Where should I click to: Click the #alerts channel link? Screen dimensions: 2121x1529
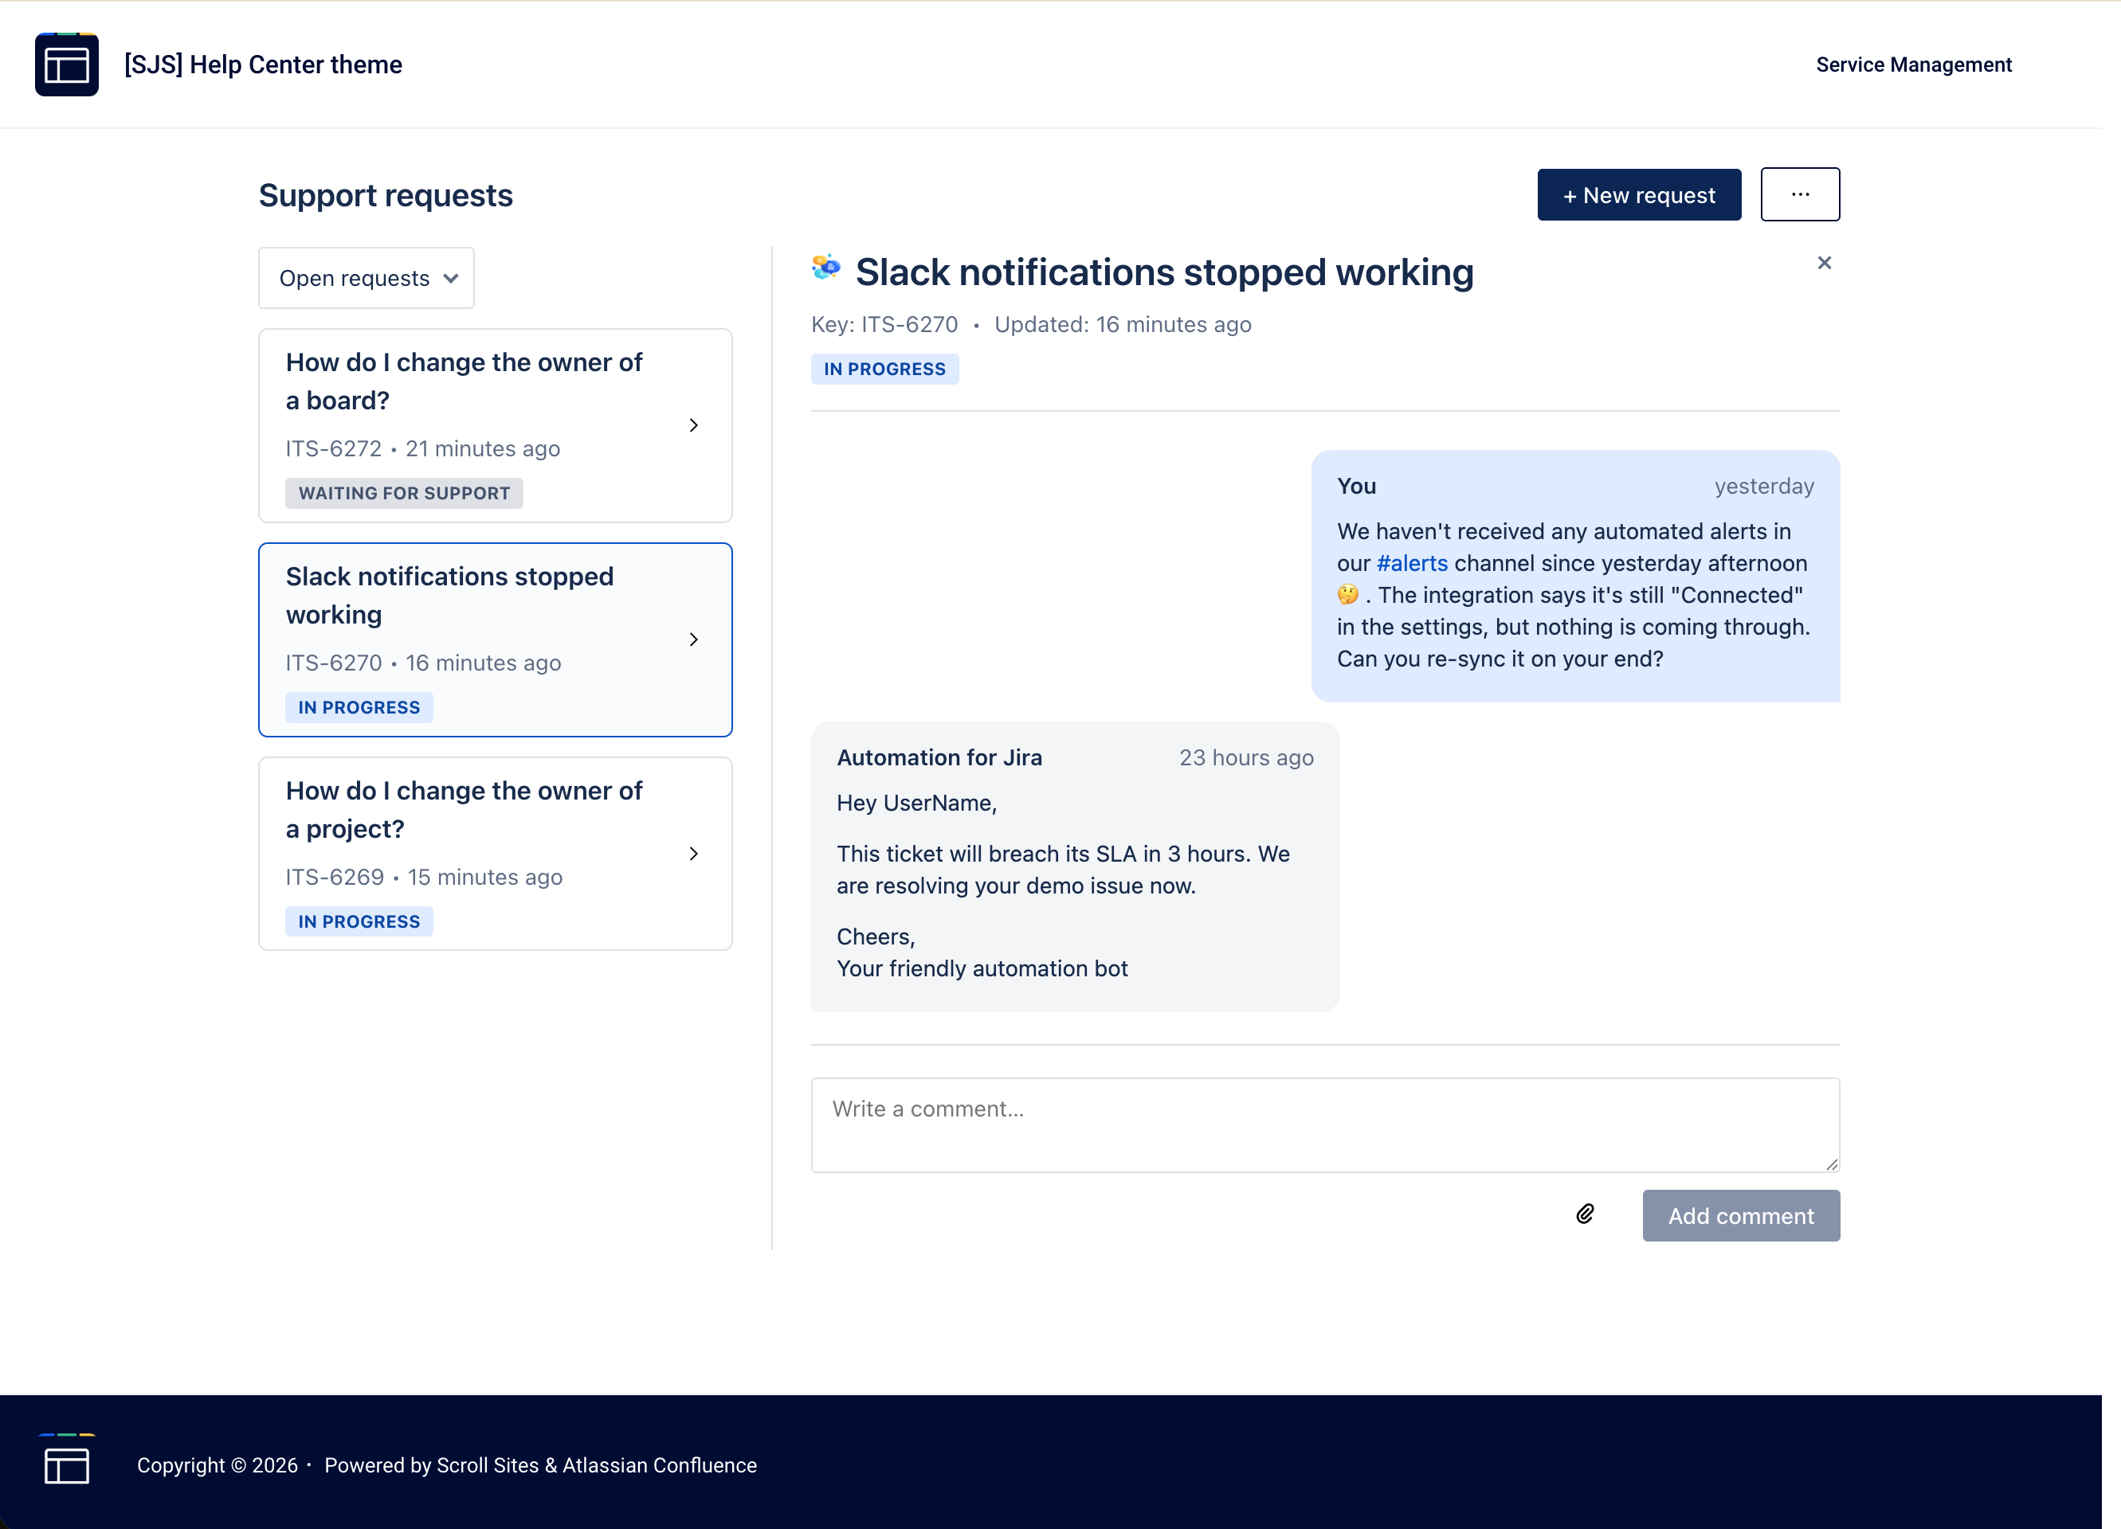pyautogui.click(x=1411, y=563)
